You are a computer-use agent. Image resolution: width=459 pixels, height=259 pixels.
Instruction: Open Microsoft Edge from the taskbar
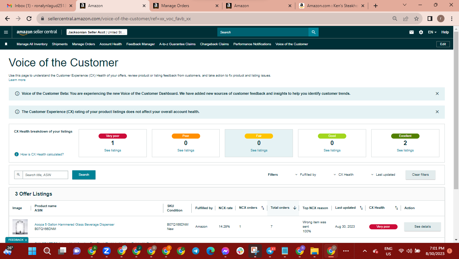click(210, 251)
